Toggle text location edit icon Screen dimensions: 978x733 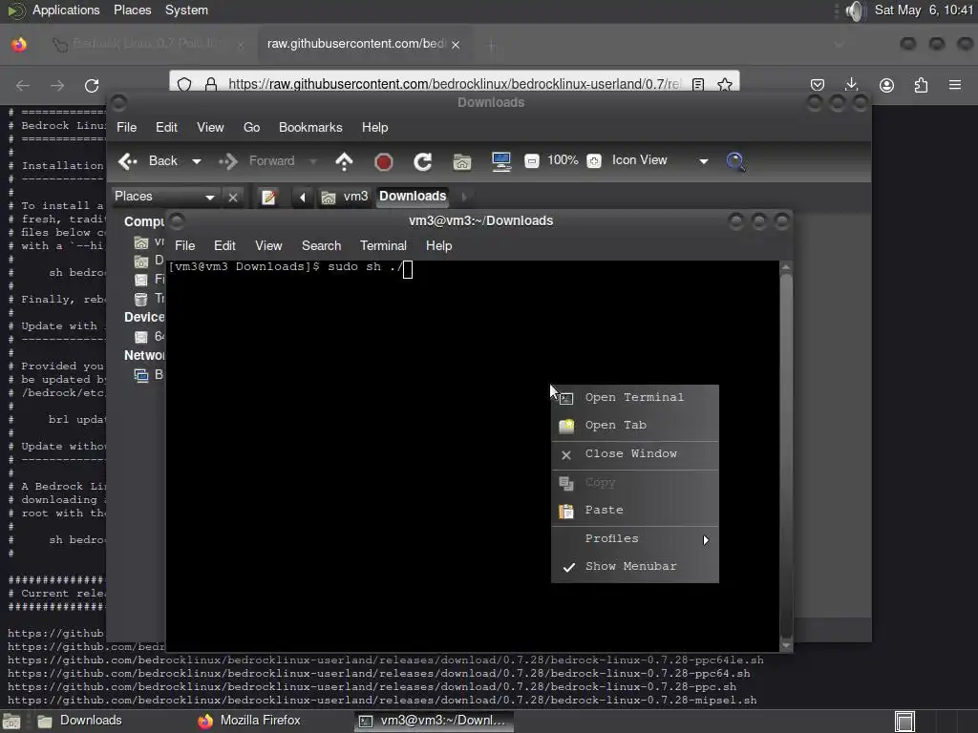(x=268, y=198)
